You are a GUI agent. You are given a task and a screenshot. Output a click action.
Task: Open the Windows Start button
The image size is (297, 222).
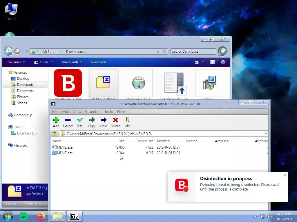[x=8, y=216]
